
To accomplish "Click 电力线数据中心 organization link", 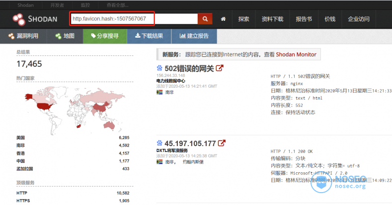I will (171, 81).
